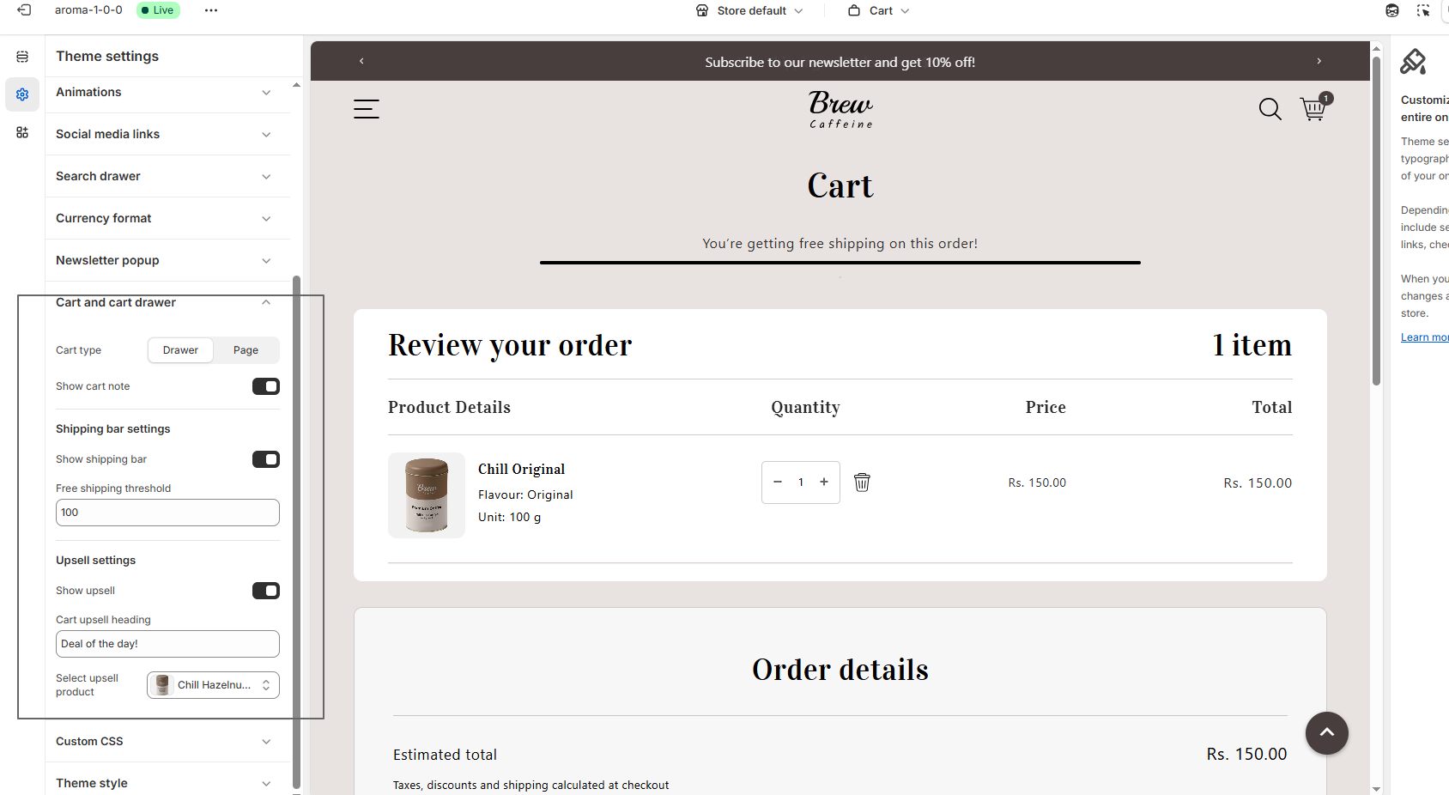Select Drawer cart type
This screenshot has height=795, width=1449.
coord(180,350)
